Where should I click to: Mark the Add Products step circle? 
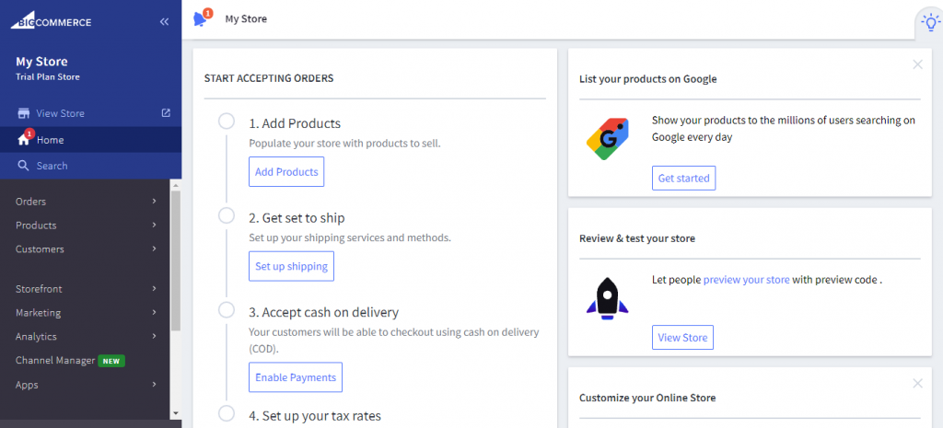point(227,121)
